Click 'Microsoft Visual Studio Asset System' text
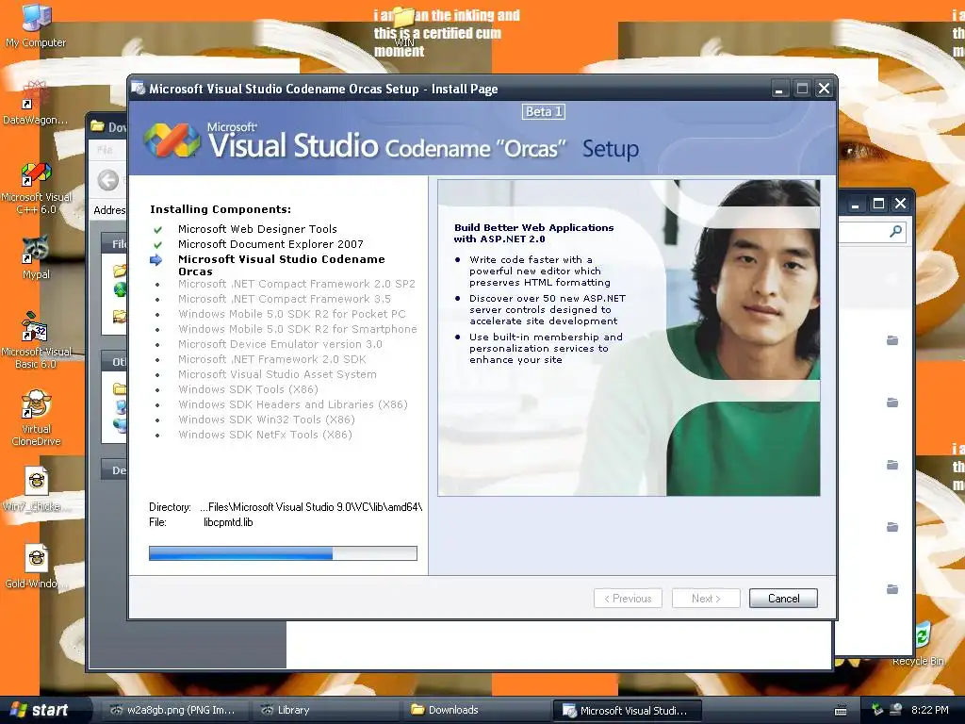 click(x=277, y=374)
